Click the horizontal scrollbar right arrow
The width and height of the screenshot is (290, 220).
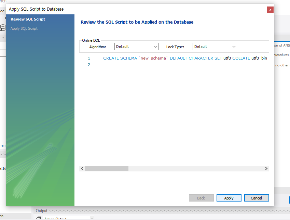[266, 169]
